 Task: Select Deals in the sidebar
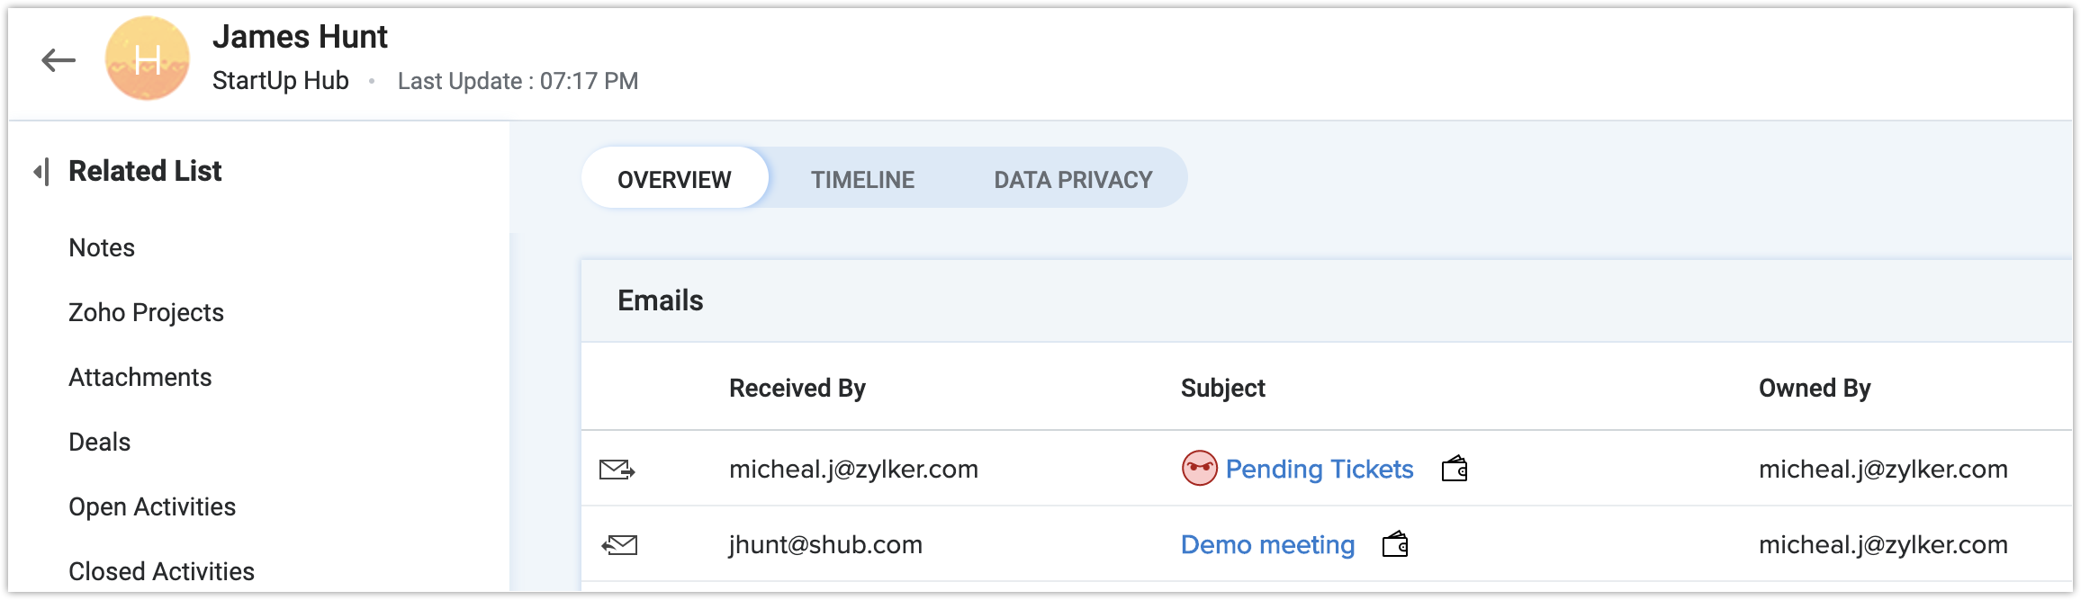[100, 443]
